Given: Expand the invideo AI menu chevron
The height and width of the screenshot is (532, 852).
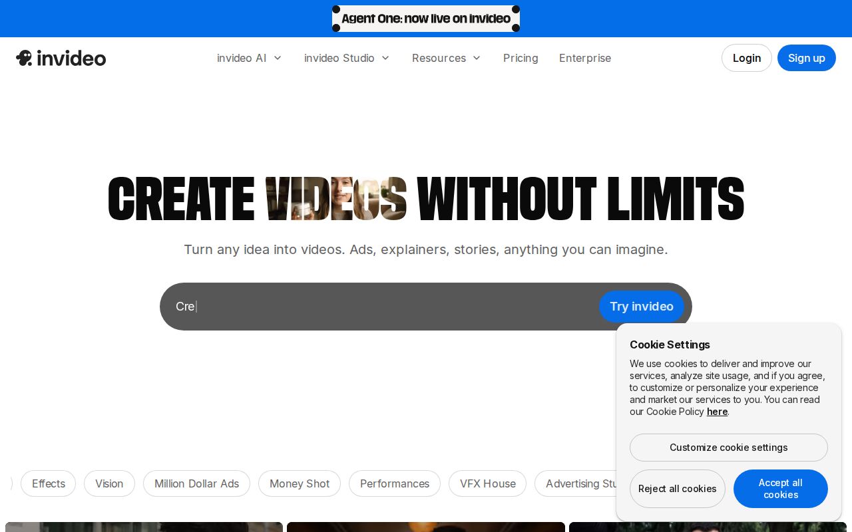Looking at the screenshot, I should click(278, 58).
